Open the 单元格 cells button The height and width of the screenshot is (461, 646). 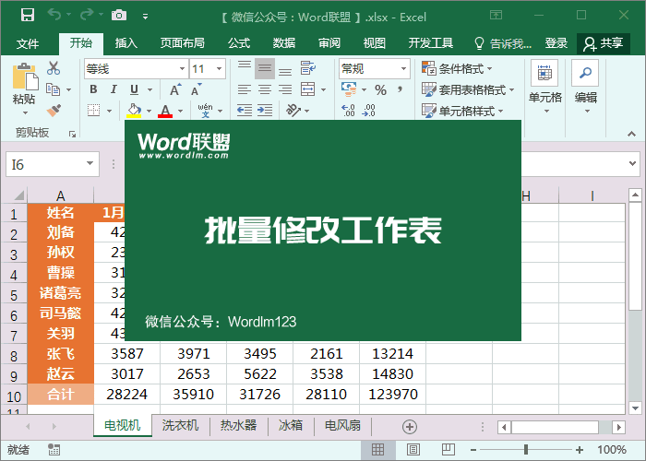point(544,87)
